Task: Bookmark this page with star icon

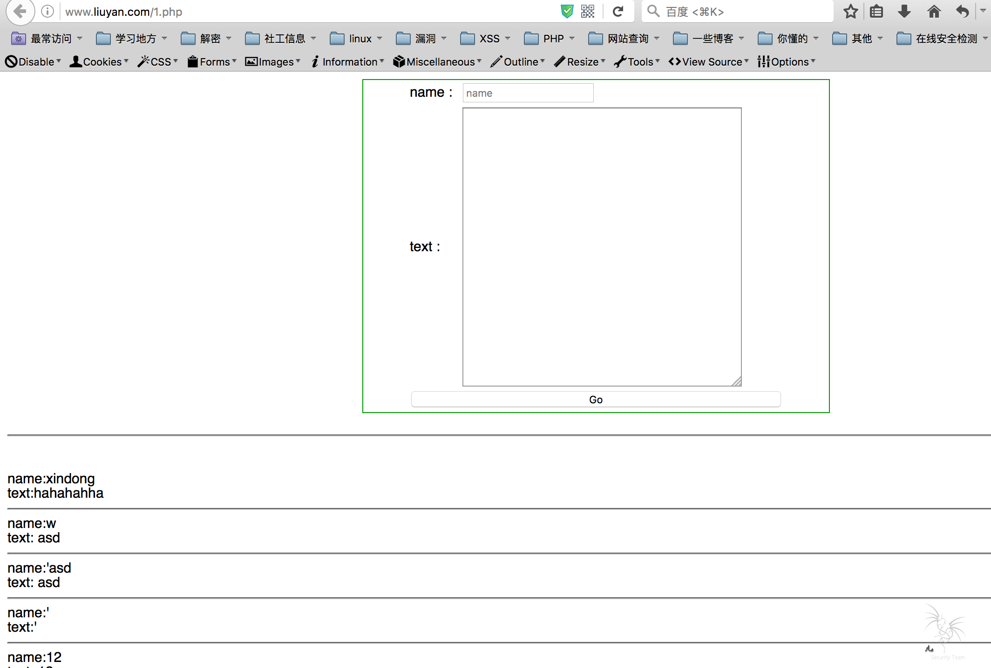Action: click(x=850, y=11)
